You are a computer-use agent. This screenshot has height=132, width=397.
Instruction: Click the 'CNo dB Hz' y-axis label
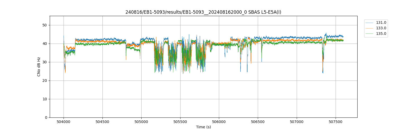(39, 67)
